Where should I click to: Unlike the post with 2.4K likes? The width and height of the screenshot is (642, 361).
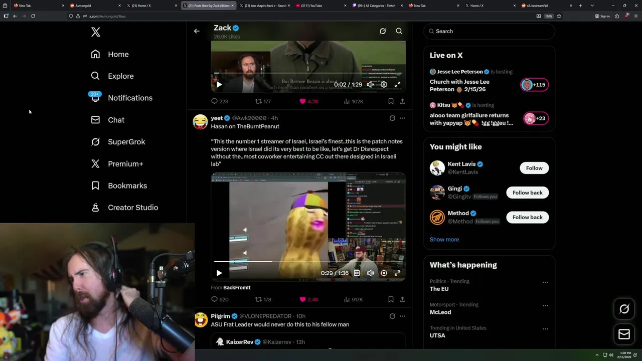point(308,299)
